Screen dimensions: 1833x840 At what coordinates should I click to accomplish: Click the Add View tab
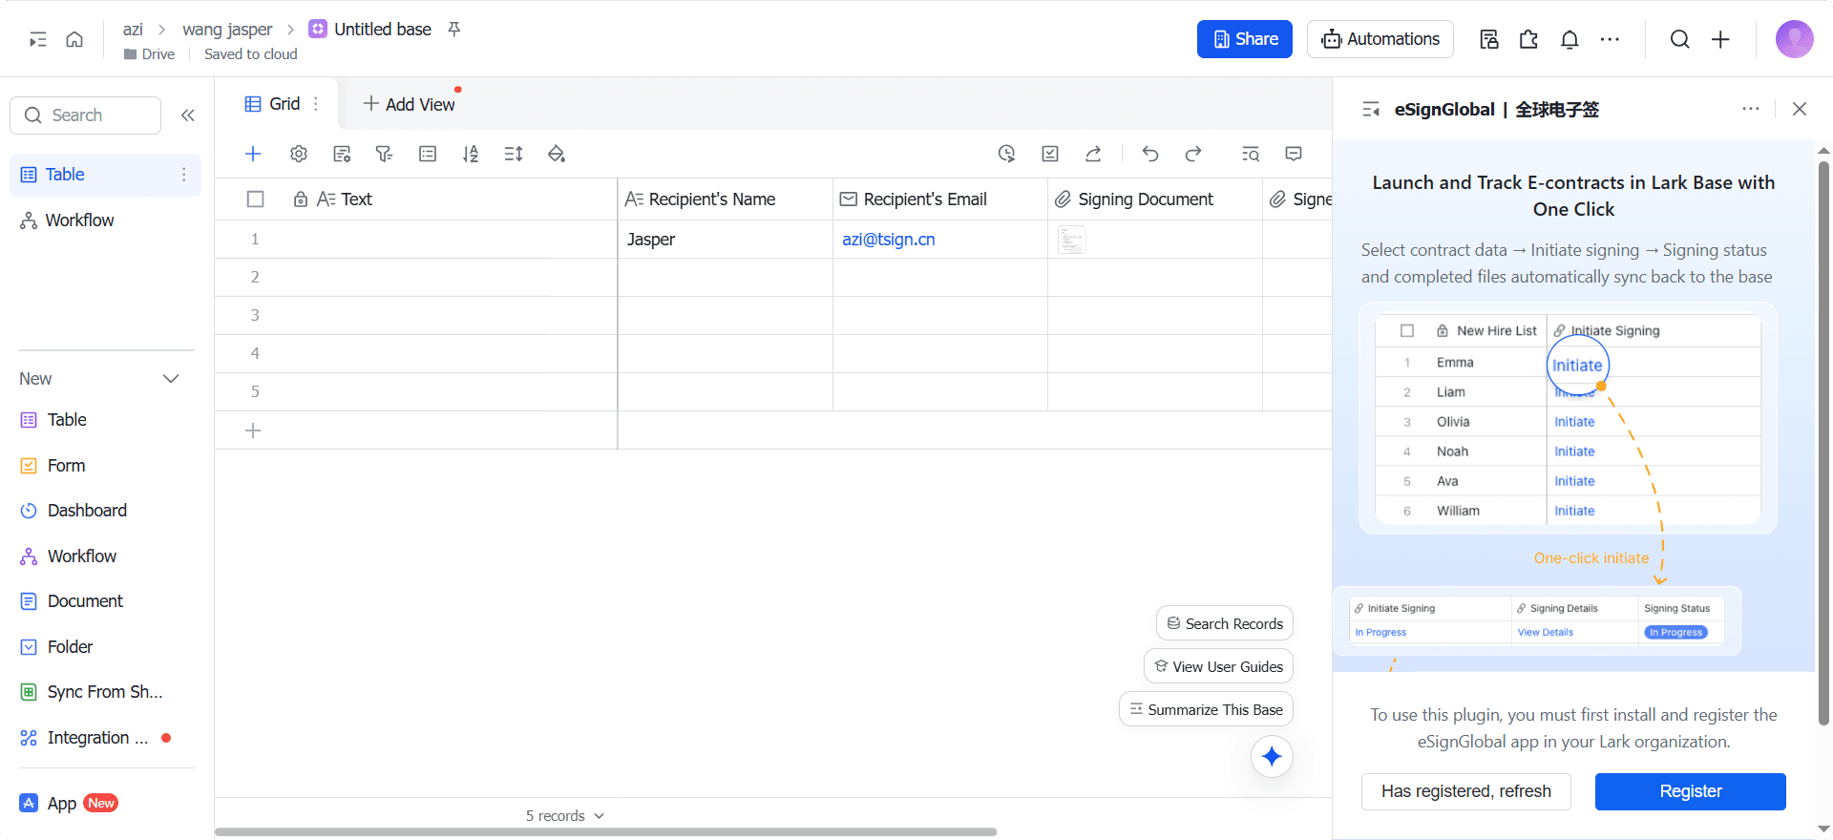click(410, 104)
